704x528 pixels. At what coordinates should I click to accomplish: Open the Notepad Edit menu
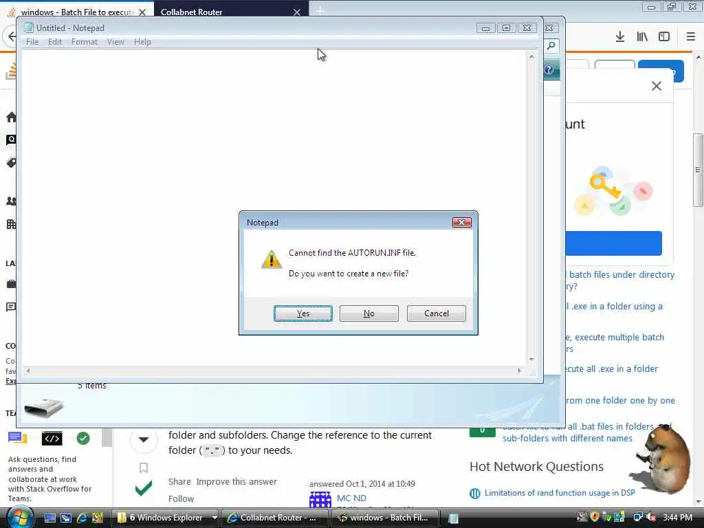pyautogui.click(x=55, y=42)
